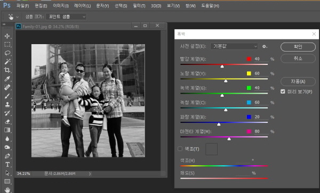Click the Photoshop Ps logo
The image size is (320, 193).
(7, 5)
